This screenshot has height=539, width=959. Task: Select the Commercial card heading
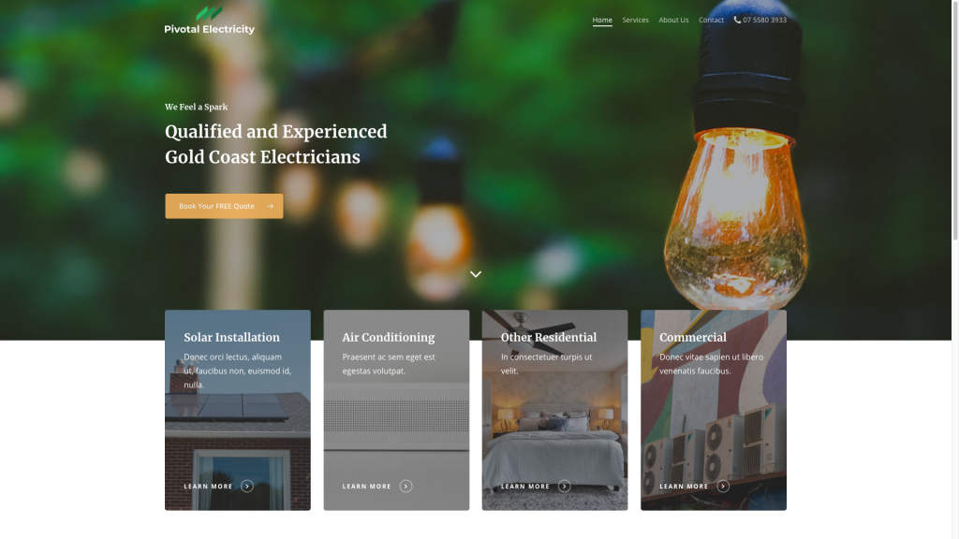(693, 337)
